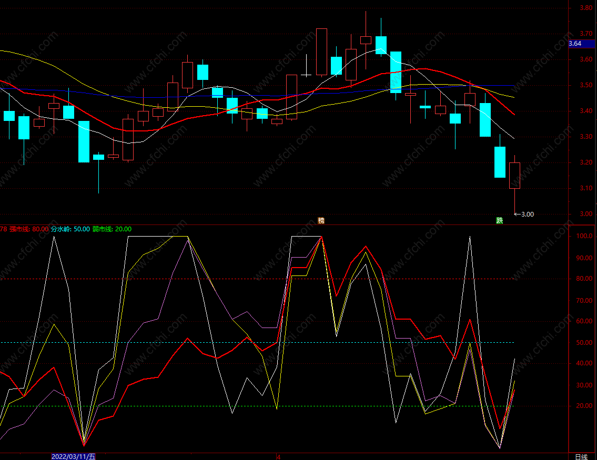Click the 40.00 indicator axis value
This screenshot has width=597, height=460.
584,363
